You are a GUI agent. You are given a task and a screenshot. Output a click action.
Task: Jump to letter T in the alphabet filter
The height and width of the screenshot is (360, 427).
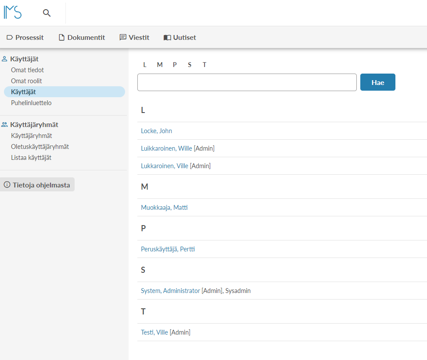point(205,65)
